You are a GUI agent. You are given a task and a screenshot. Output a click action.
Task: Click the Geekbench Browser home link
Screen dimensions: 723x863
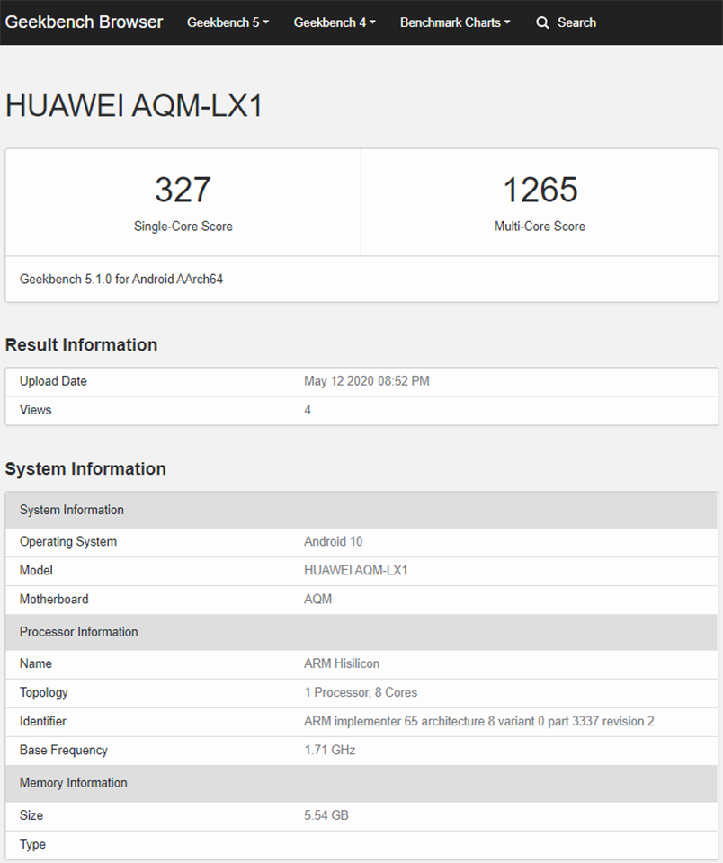click(84, 22)
